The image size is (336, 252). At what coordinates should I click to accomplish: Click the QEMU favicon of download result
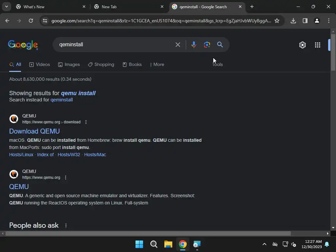click(14, 119)
